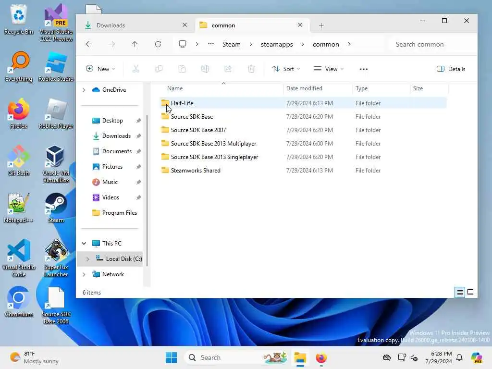Open See more toolbar options menu

[x=363, y=69]
